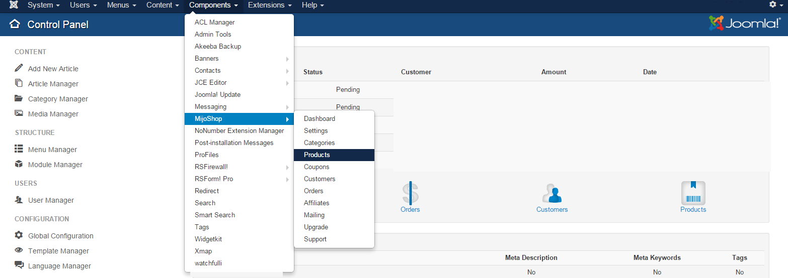The width and height of the screenshot is (788, 278).
Task: Select MijoShop in Components menu
Action: pos(239,118)
